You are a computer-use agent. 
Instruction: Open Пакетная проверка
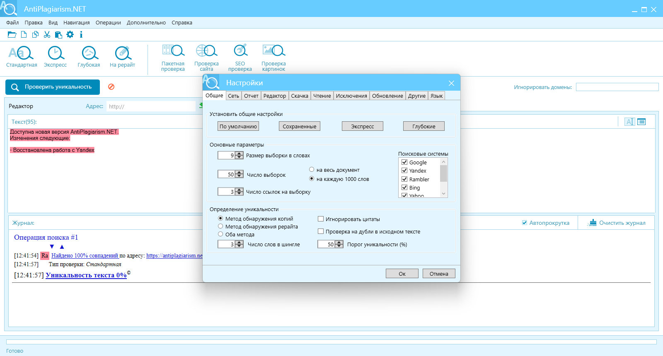coord(173,58)
